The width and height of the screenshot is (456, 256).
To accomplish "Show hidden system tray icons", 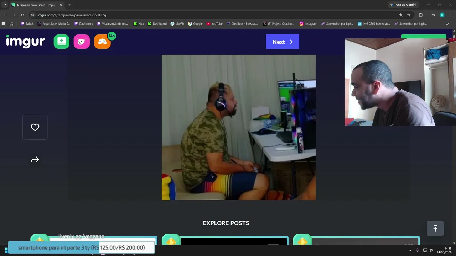I will click(x=410, y=250).
